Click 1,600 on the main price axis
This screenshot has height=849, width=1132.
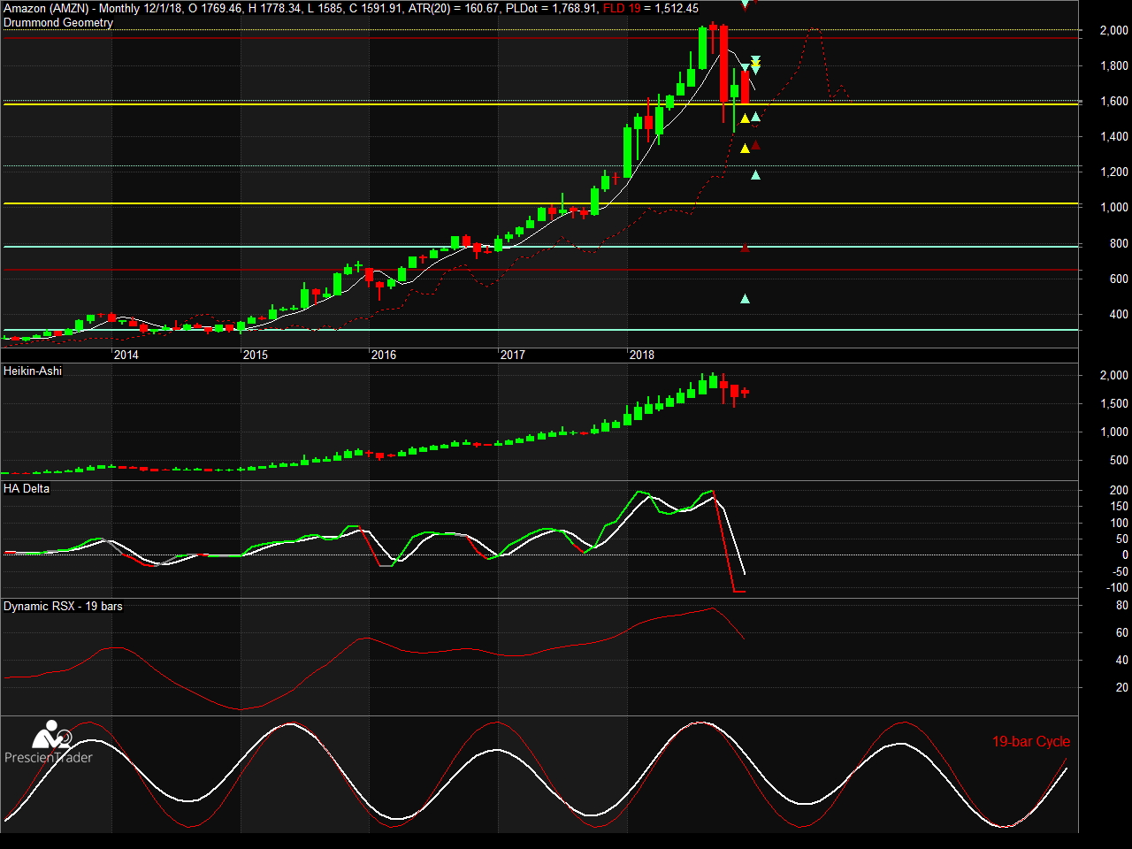click(1114, 101)
